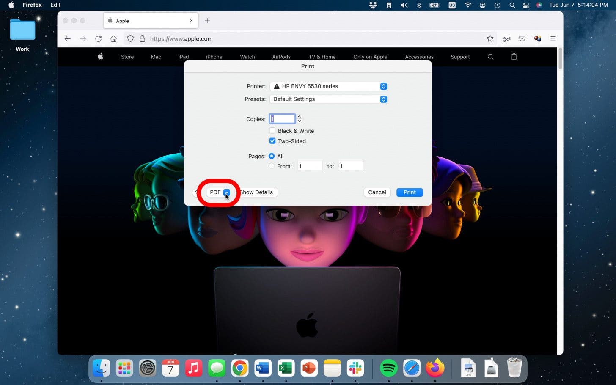
Task: Click the blue Print button
Action: [x=410, y=192]
